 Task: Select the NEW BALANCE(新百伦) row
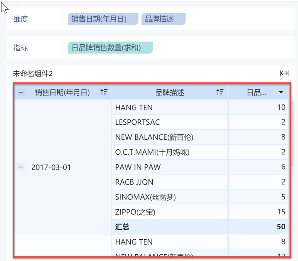pos(154,137)
